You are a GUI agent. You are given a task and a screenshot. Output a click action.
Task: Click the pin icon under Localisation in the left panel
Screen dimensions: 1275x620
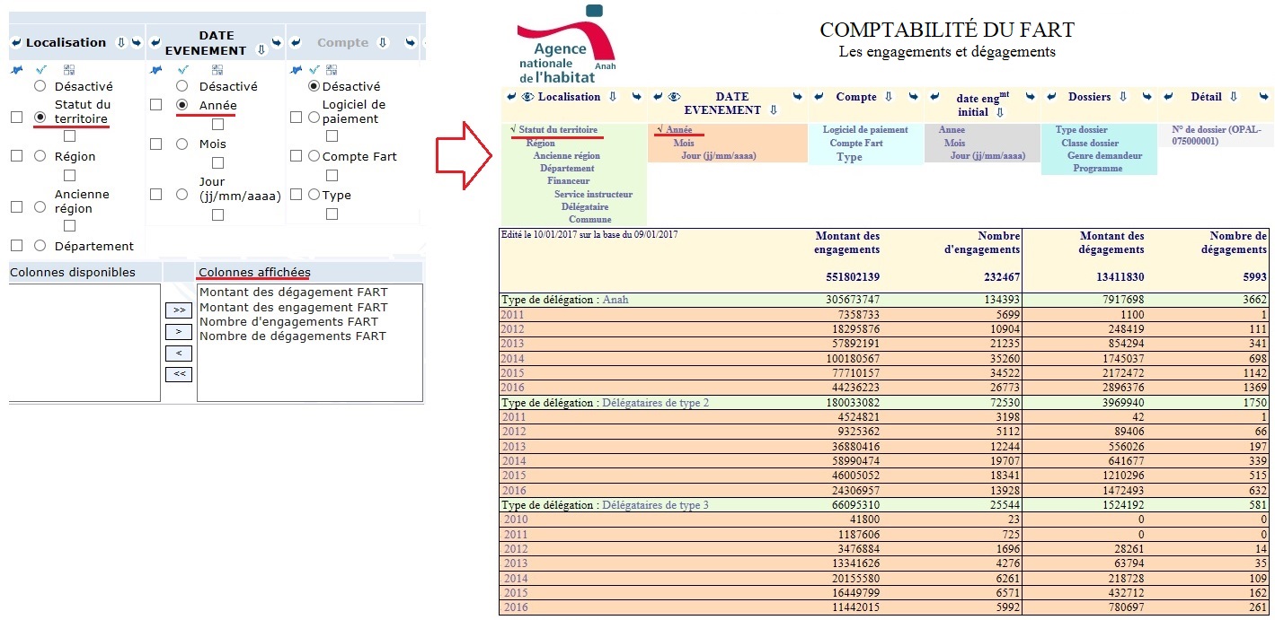click(15, 69)
